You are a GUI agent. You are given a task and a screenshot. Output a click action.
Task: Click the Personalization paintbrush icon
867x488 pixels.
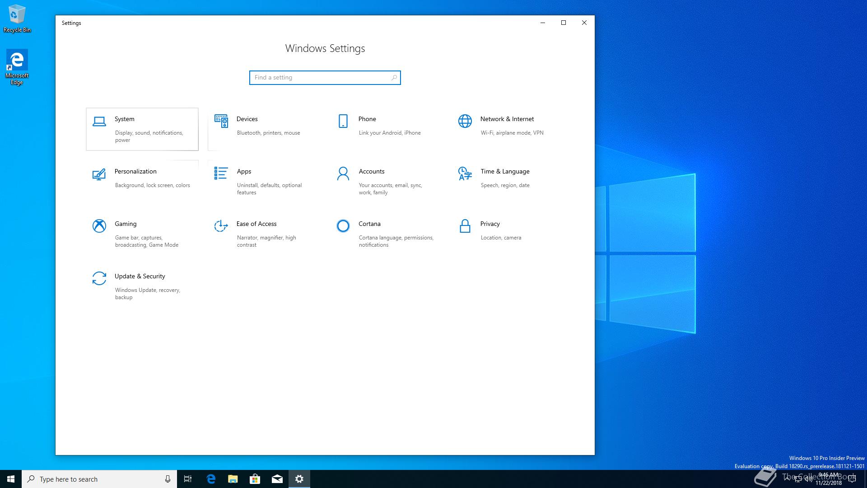[x=99, y=174]
